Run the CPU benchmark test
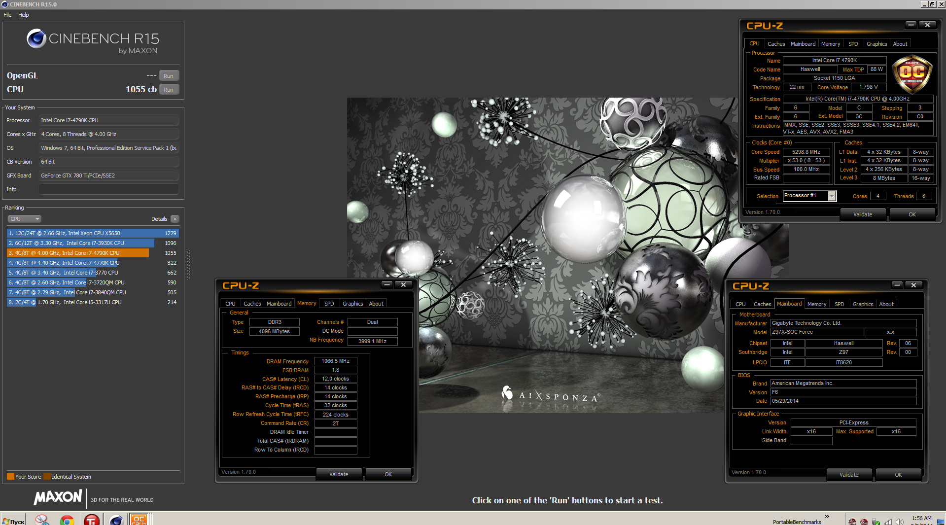 pyautogui.click(x=169, y=90)
